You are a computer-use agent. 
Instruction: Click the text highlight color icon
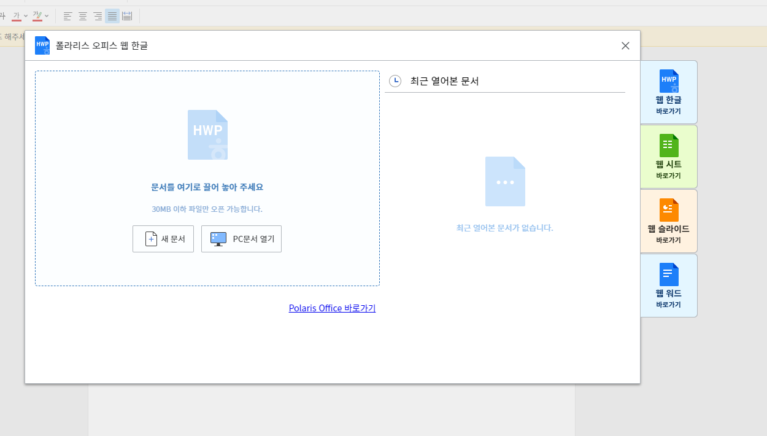[37, 16]
